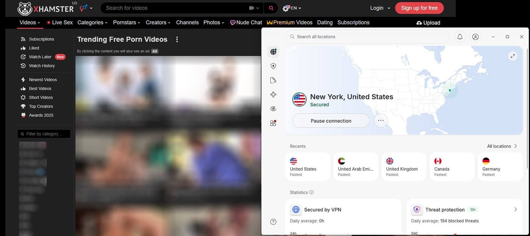Click the VPN window vertical scrollbar
This screenshot has width=530, height=236.
tap(527, 109)
